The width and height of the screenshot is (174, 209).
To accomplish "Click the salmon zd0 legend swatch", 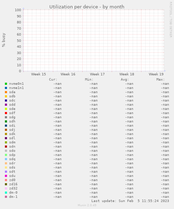I will (6, 180).
